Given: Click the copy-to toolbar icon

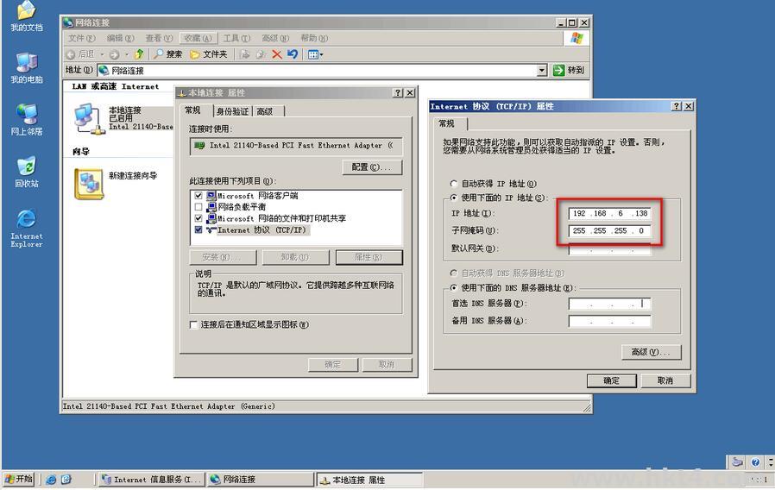Looking at the screenshot, I should [261, 54].
